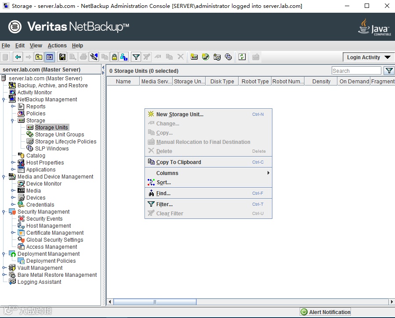Open the View menu
Viewport: 395px width, 318px height.
(36, 46)
